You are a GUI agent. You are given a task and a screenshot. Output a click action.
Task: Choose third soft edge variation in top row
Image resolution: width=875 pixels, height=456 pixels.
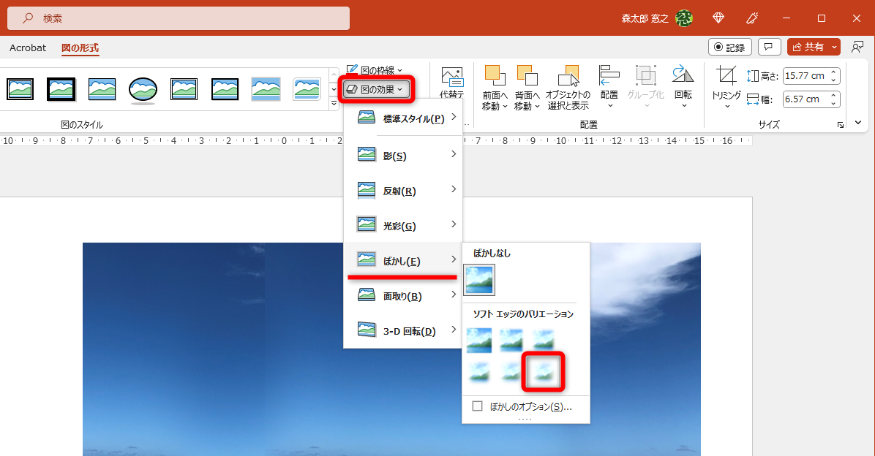(x=543, y=340)
